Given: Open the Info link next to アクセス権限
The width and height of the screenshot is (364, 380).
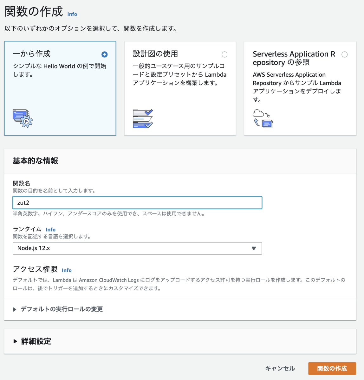Looking at the screenshot, I should click(67, 270).
